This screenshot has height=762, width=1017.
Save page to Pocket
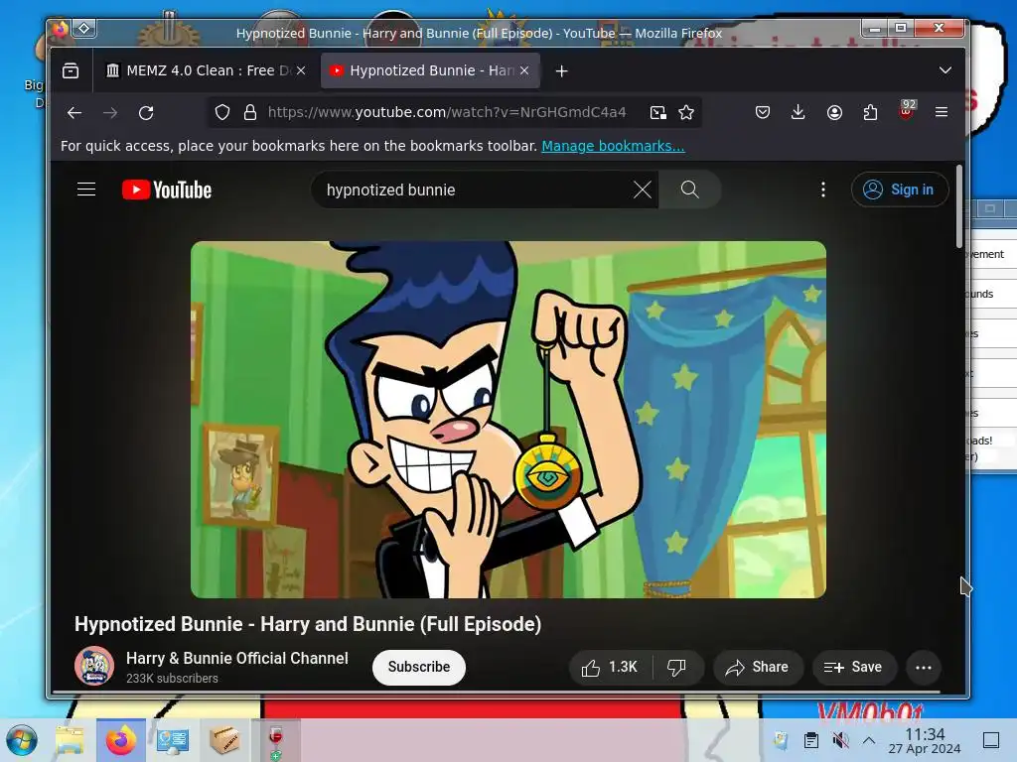click(x=763, y=113)
